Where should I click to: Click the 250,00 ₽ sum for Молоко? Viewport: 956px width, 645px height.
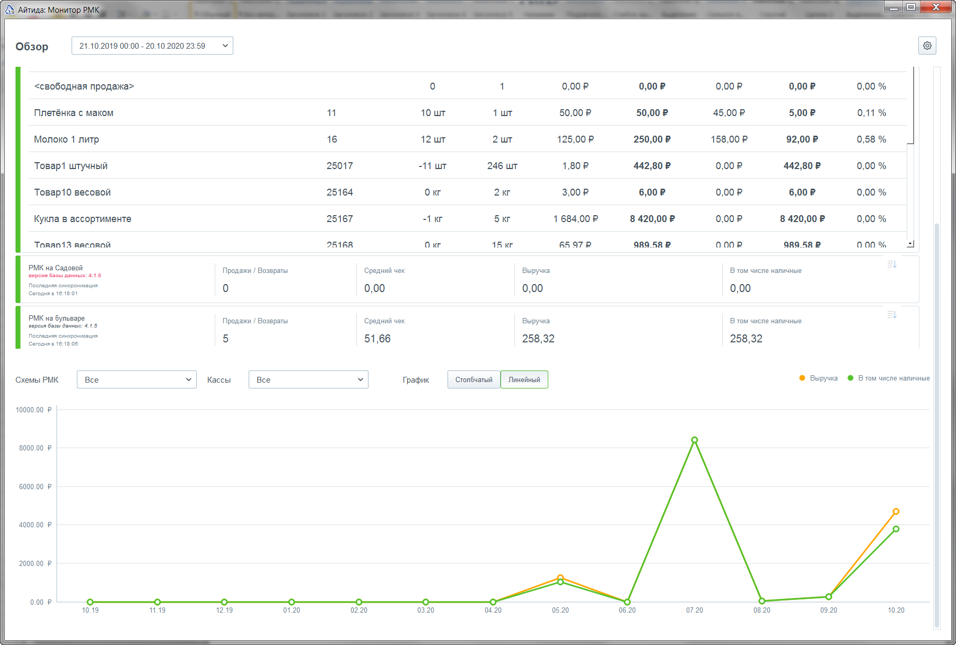(652, 139)
